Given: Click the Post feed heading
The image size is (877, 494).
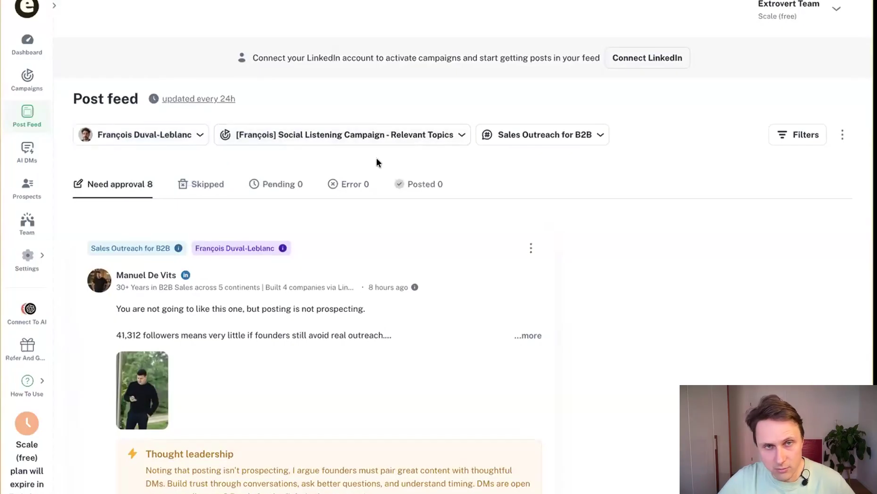Looking at the screenshot, I should (x=106, y=99).
